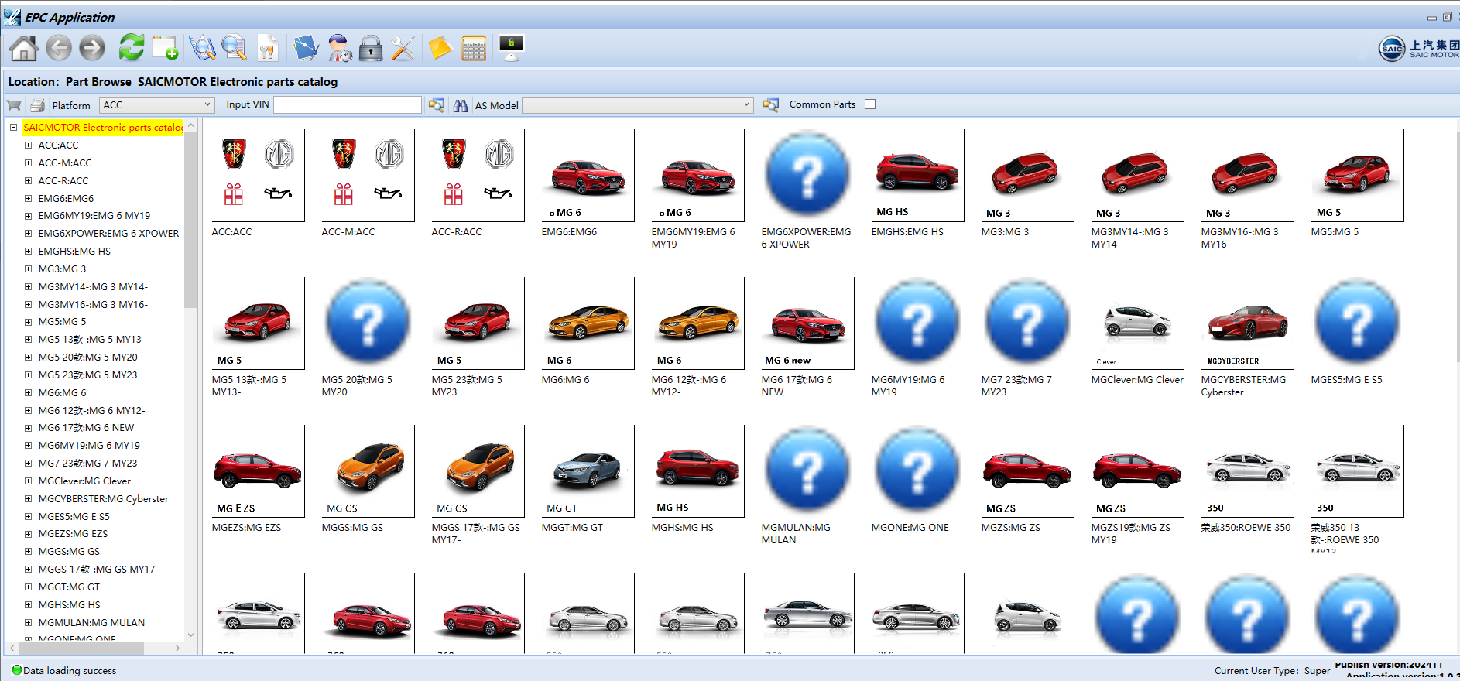The image size is (1460, 681).
Task: Click the Input VIN text field
Action: pyautogui.click(x=348, y=104)
